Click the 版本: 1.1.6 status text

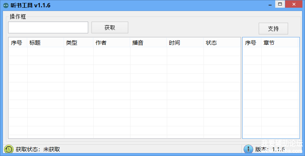pos(270,149)
